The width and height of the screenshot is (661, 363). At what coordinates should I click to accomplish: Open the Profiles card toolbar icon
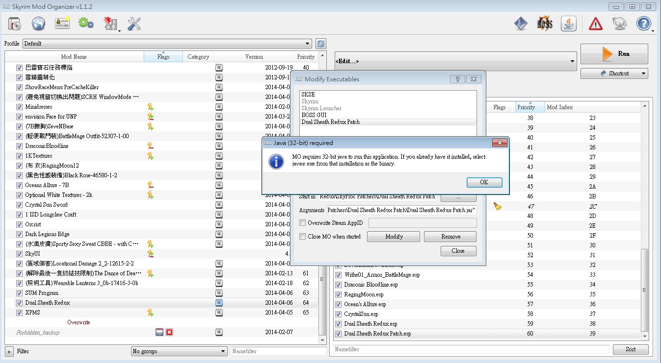click(x=62, y=23)
